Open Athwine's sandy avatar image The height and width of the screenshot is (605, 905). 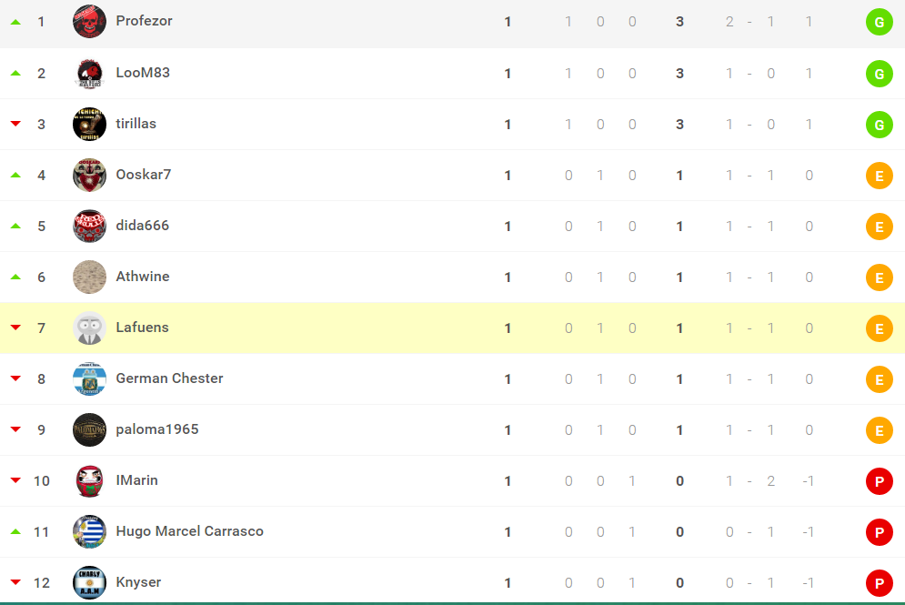[89, 277]
